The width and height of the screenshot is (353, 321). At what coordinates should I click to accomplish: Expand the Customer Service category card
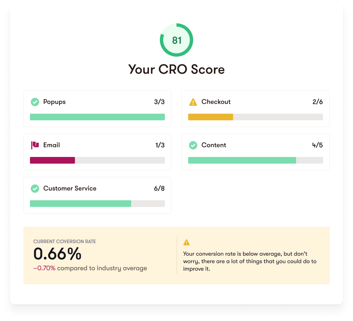click(97, 195)
